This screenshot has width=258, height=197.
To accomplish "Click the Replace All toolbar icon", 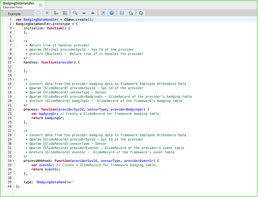I will 64,13.
